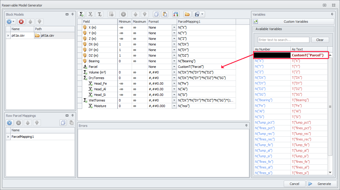
Task: Open the save options dropdown arrow
Action: 202,14
